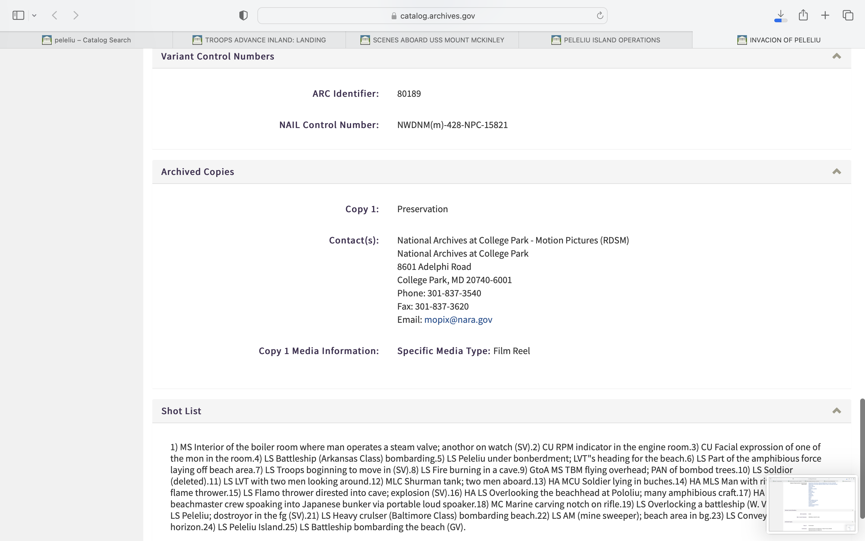The width and height of the screenshot is (865, 541).
Task: Click the Safari sidebar toggle icon
Action: [x=18, y=15]
